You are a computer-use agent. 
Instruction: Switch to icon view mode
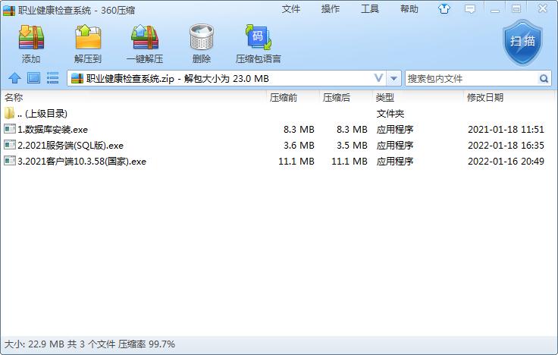pyautogui.click(x=34, y=78)
